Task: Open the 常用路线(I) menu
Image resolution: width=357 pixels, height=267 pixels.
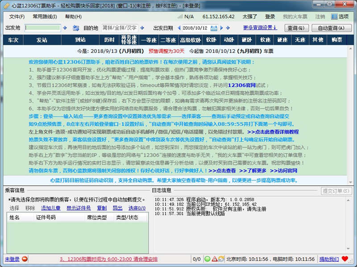Action: (45, 16)
